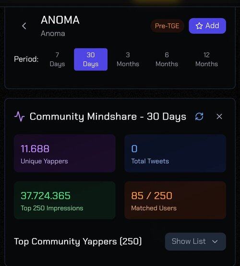Select the 30 Days period

tap(91, 60)
